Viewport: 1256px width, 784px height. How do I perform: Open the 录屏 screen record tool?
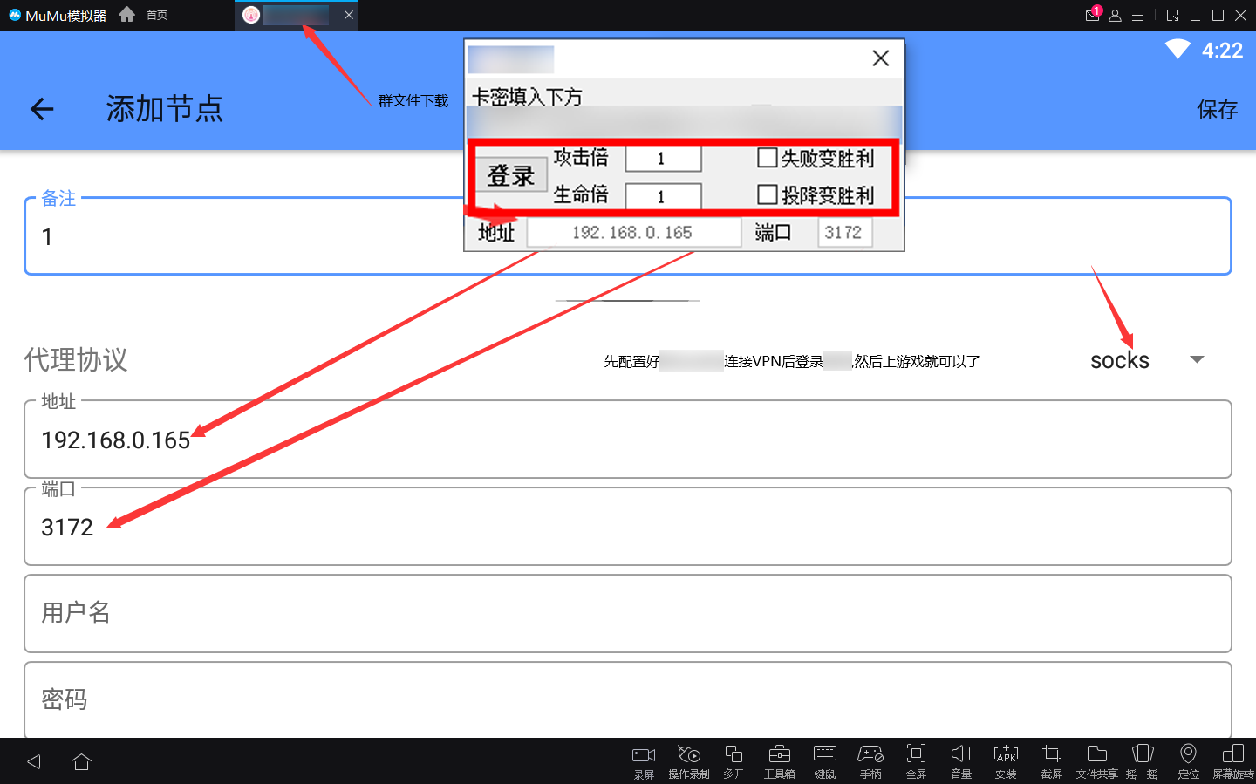[644, 761]
